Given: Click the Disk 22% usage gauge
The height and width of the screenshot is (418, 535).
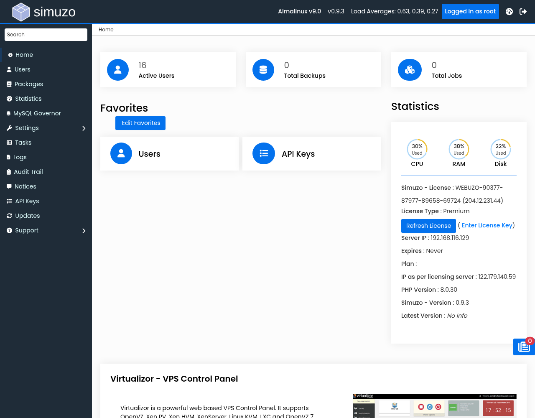Looking at the screenshot, I should click(x=501, y=149).
